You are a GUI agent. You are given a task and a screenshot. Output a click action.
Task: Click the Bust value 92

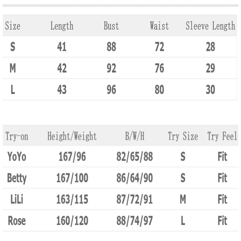coord(111,68)
